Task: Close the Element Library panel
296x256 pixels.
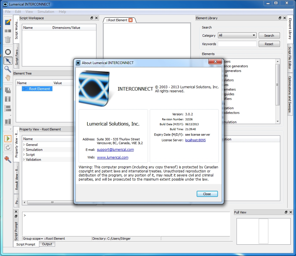Action: click(x=284, y=18)
